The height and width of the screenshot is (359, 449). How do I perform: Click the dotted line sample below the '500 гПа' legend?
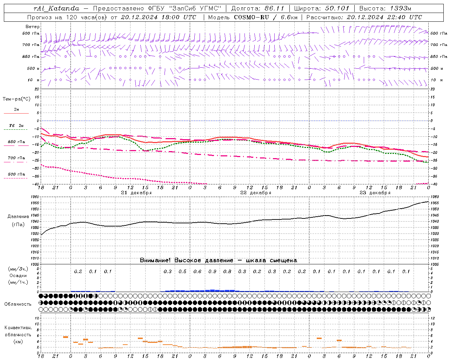tap(16, 178)
